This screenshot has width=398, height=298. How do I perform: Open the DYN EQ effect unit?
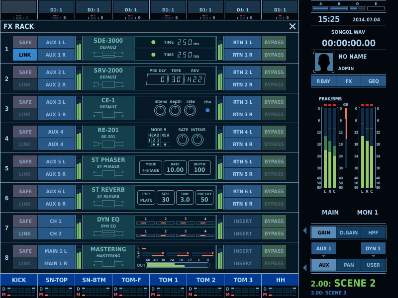tap(108, 227)
